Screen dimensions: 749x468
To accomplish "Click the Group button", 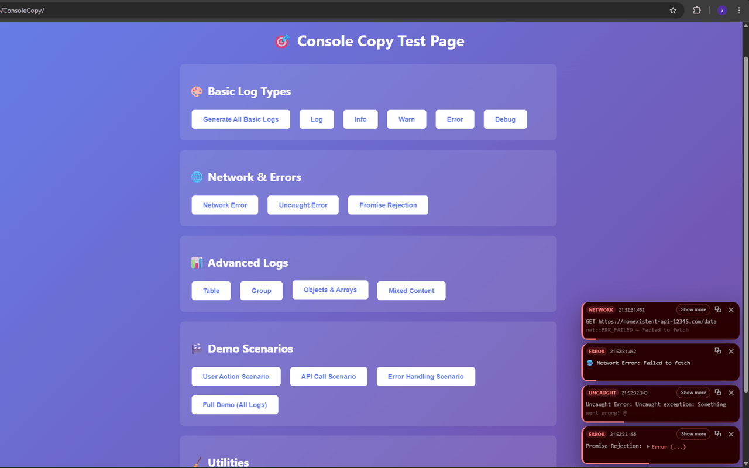I will click(262, 291).
